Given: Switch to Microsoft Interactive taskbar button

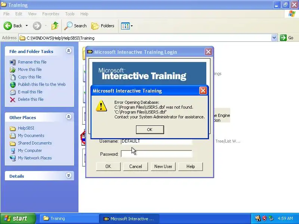Looking at the screenshot, I should (129, 219).
